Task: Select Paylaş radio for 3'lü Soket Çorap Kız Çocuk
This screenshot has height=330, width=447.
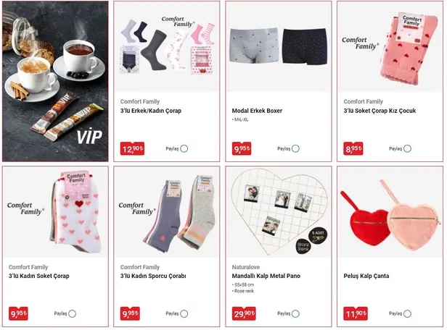Action: tap(407, 148)
